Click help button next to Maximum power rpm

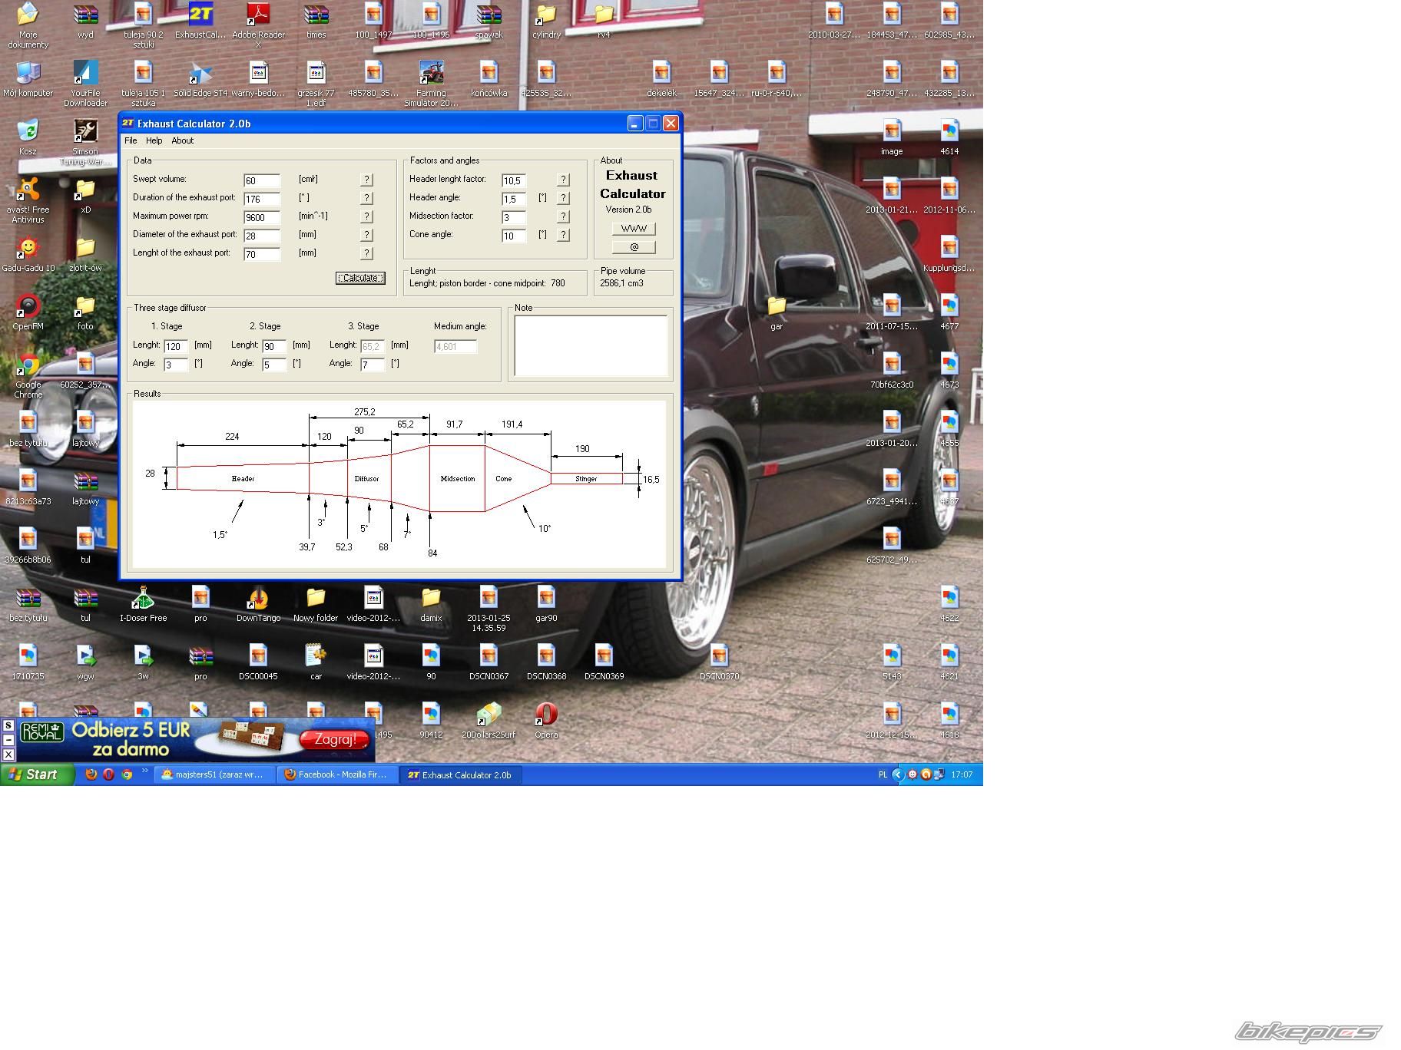point(366,216)
